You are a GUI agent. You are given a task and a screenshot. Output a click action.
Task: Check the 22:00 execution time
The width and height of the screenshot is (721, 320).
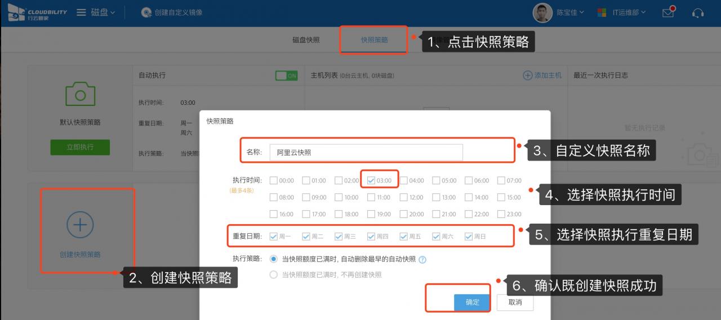coord(469,214)
